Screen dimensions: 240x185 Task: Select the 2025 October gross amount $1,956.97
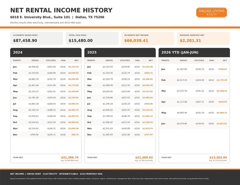click(x=108, y=122)
